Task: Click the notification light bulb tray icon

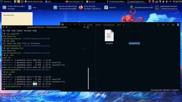Action: (x=160, y=2)
